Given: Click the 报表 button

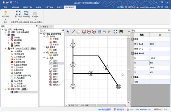Looking at the screenshot, I should pos(33,48).
